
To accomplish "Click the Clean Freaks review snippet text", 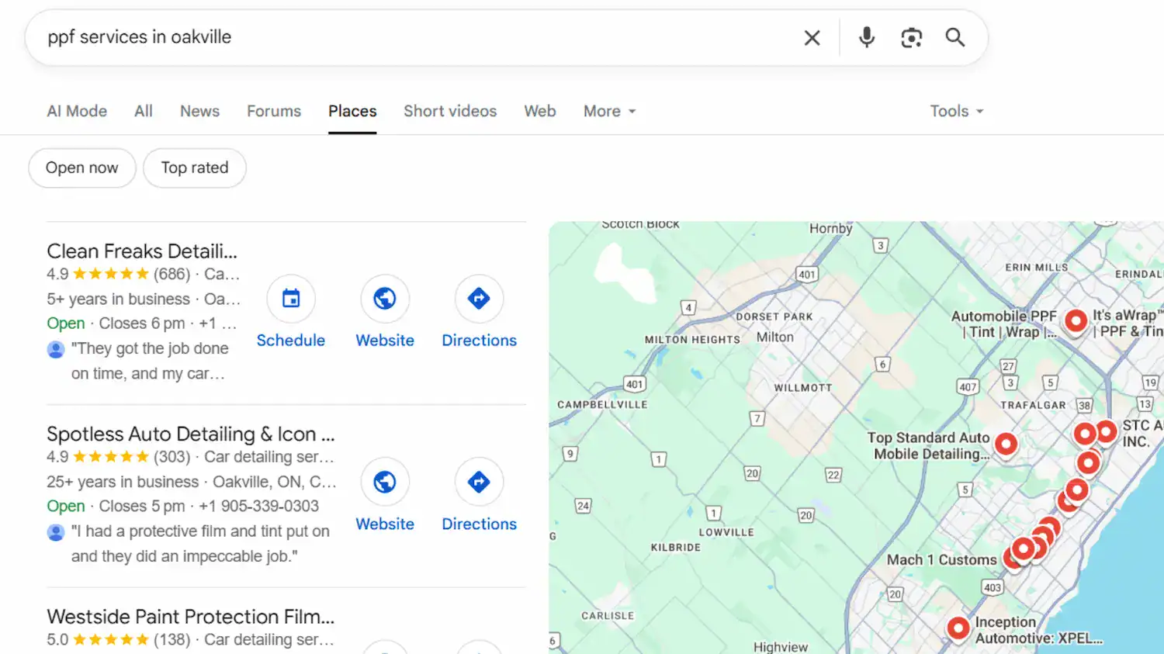I will click(150, 361).
